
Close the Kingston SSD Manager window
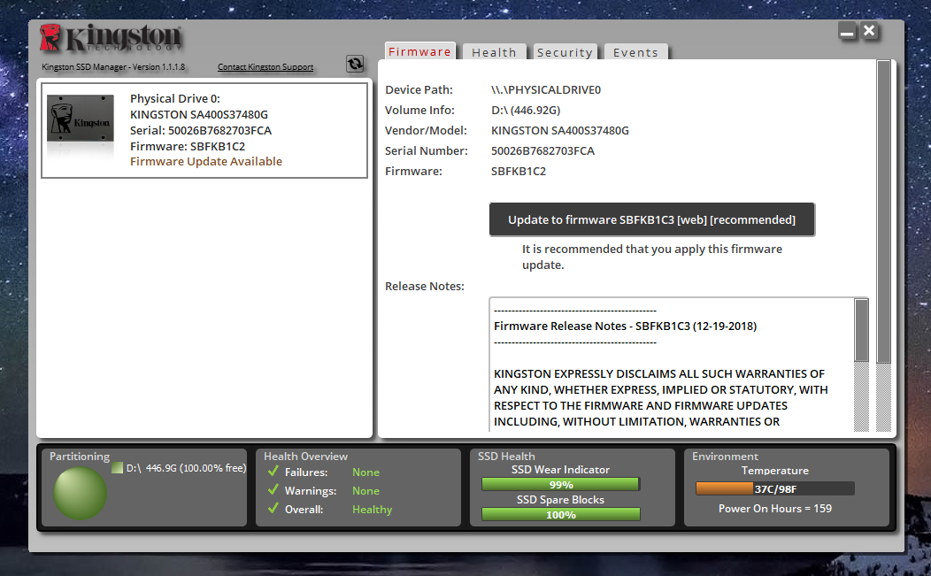(x=869, y=31)
